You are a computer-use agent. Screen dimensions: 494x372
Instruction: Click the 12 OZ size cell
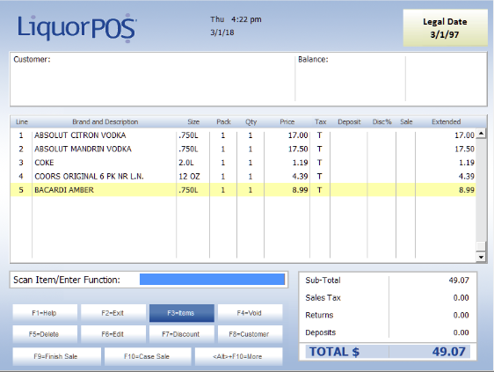(x=189, y=176)
